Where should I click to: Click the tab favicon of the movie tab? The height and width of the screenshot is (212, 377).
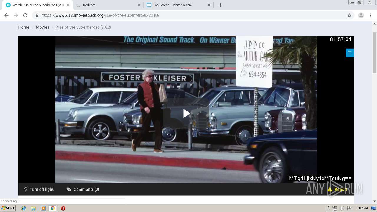pos(8,5)
